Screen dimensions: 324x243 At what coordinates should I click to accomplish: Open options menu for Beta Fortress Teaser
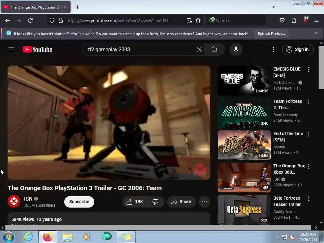[x=309, y=199]
